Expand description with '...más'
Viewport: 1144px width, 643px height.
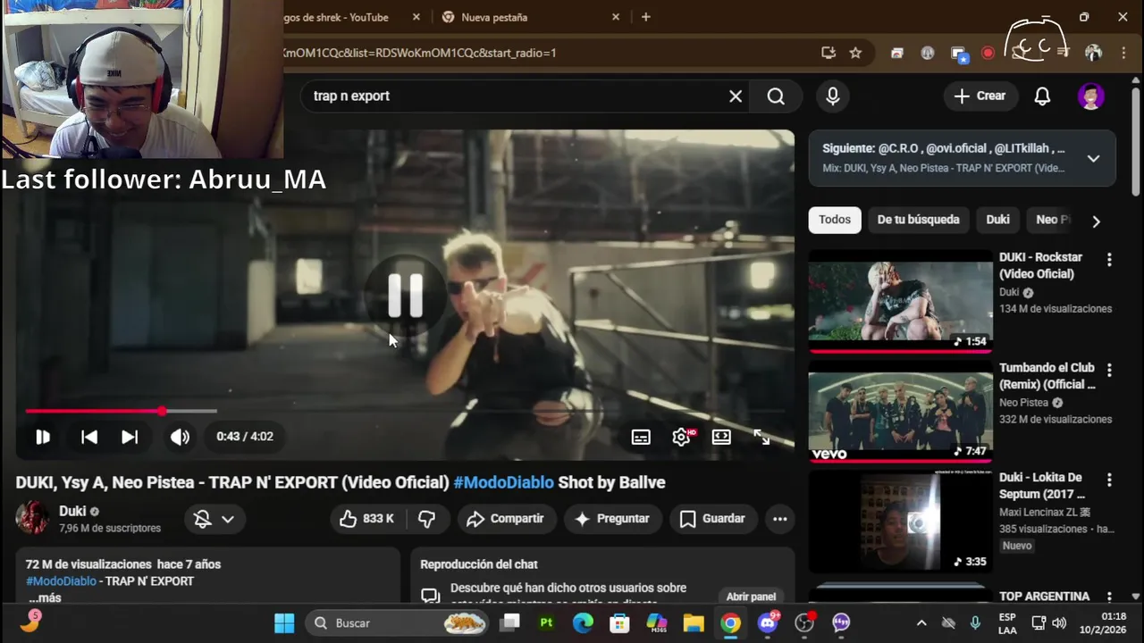[45, 597]
